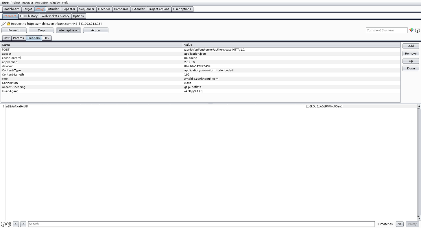This screenshot has height=228, width=421.
Task: Sort by the Value column header
Action: tap(292, 45)
